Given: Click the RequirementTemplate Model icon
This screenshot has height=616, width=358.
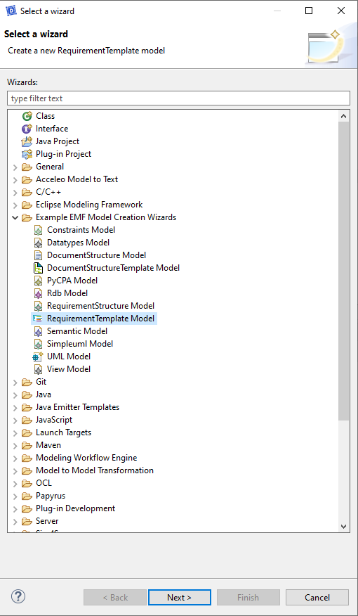Looking at the screenshot, I should pyautogui.click(x=38, y=319).
